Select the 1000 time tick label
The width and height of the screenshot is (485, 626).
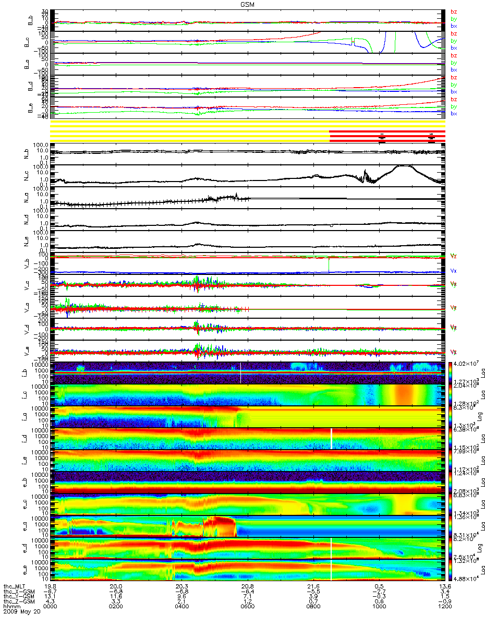pos(379,607)
